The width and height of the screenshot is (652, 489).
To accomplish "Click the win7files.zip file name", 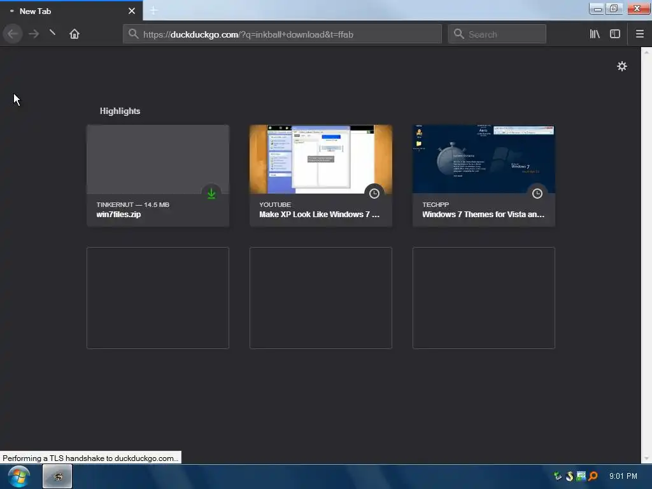I will (x=118, y=215).
